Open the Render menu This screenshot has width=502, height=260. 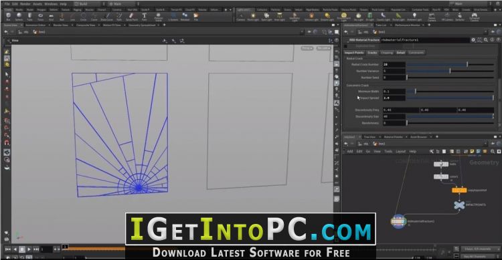tap(25, 4)
